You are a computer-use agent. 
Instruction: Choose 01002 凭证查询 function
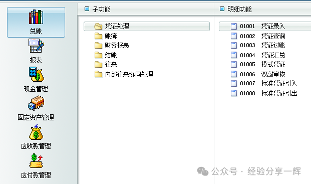[258, 36]
